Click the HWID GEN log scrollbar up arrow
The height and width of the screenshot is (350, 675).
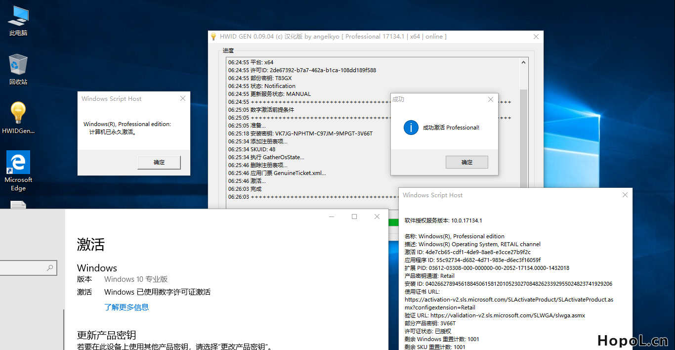pyautogui.click(x=524, y=62)
